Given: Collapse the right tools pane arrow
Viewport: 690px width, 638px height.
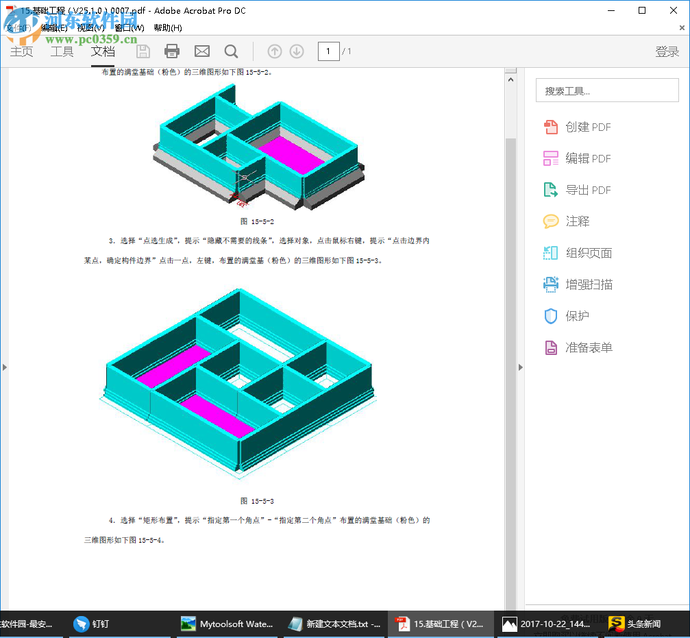Looking at the screenshot, I should 521,367.
